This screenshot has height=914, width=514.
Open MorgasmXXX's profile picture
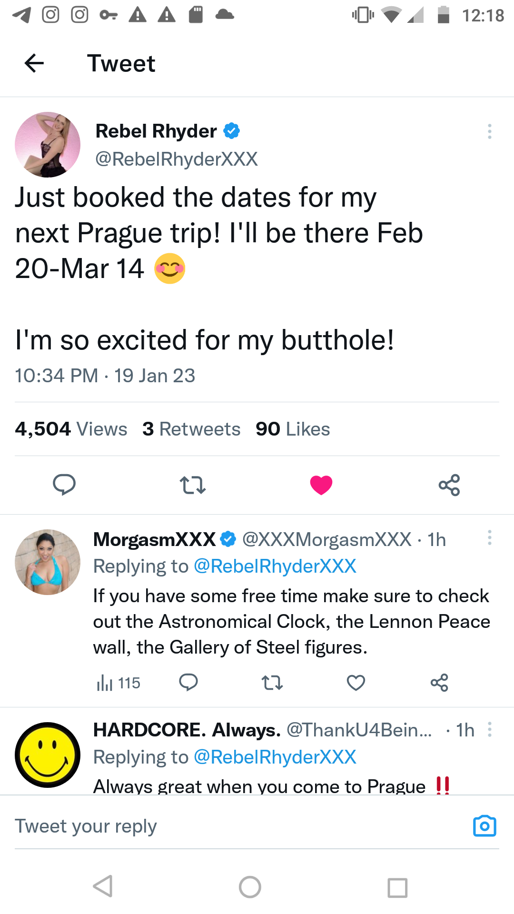(48, 562)
